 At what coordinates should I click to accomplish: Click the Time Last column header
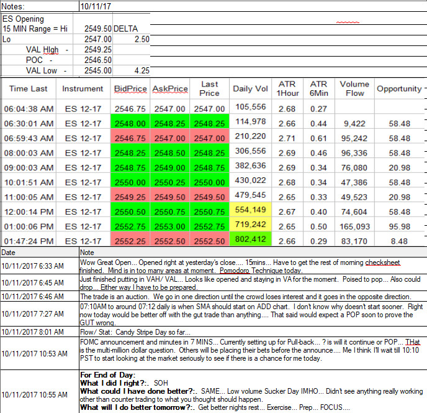point(29,89)
